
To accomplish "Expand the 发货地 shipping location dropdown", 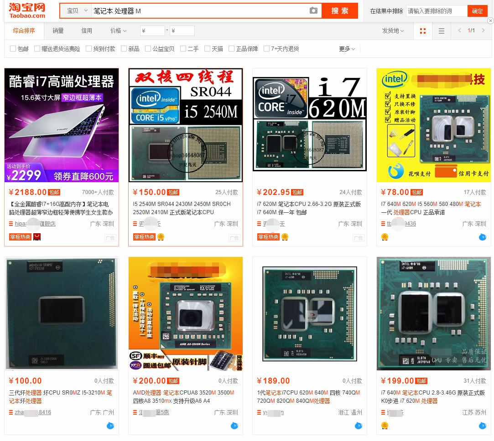I will (x=393, y=31).
